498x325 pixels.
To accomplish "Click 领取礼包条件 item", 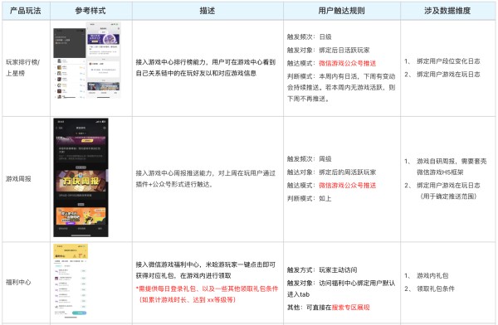I will click(436, 289).
